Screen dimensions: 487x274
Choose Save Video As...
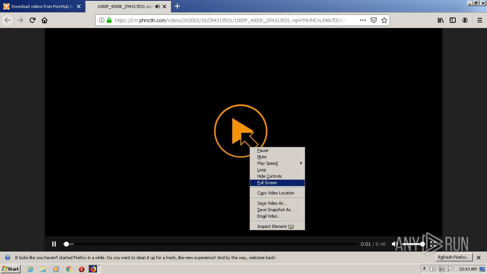click(277, 203)
